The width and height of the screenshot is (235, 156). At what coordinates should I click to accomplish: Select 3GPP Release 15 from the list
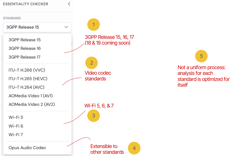pyautogui.click(x=37, y=40)
